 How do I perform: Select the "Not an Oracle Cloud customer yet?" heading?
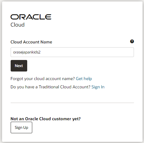(x=46, y=119)
